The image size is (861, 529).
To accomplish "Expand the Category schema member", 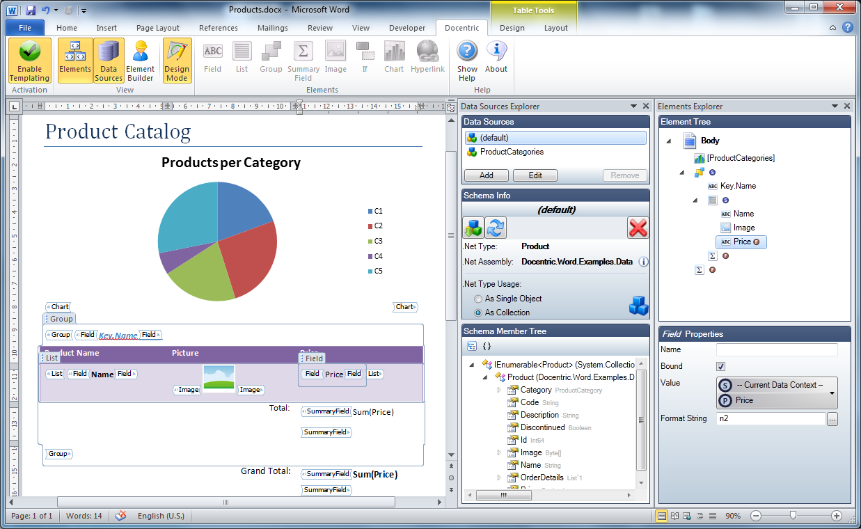I will point(499,390).
